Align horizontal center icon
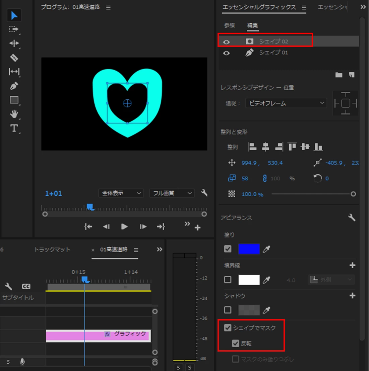Screen dimensions: 369x371 coord(265,147)
